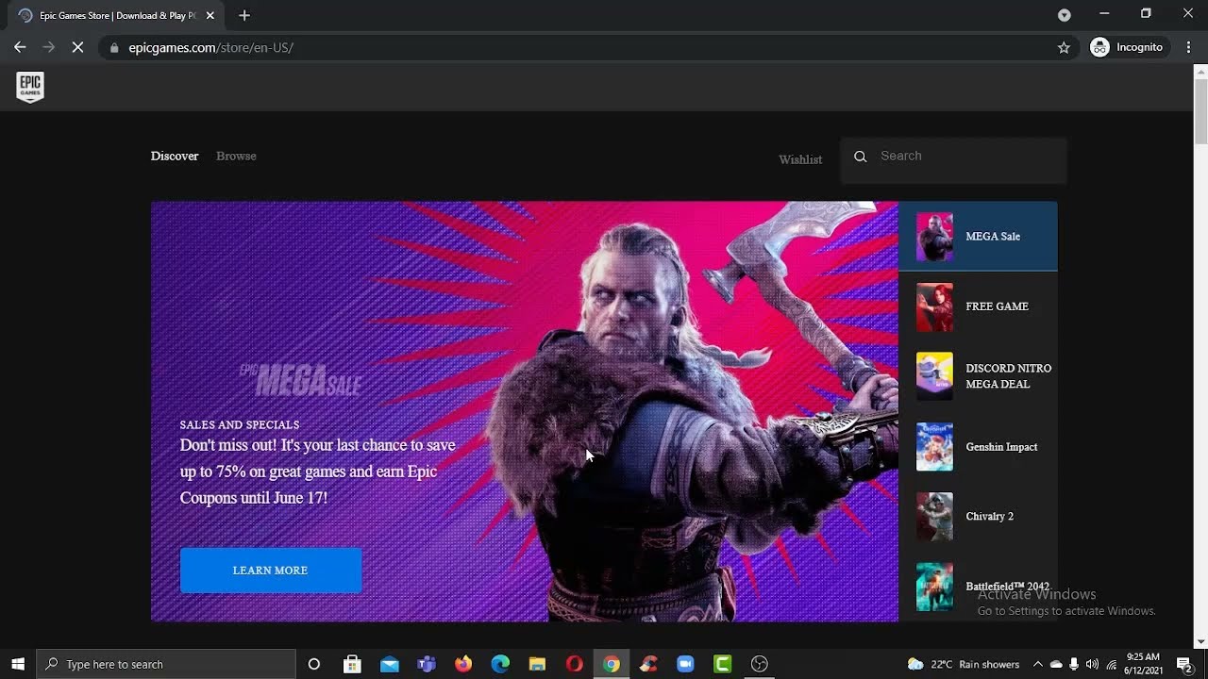Open Firefox from taskbar
This screenshot has height=679, width=1208.
tap(463, 664)
